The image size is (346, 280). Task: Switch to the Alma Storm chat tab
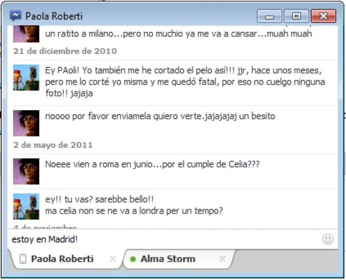tap(179, 259)
